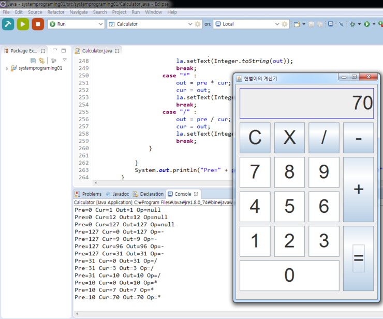
Task: Open the Edit menu
Action: [19, 12]
